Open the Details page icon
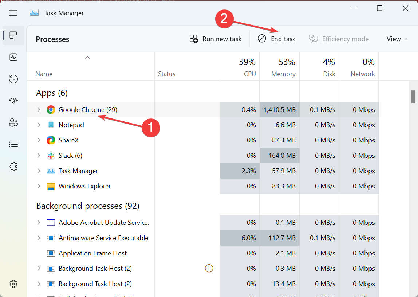Screen dimensions: 418x297 13,144
